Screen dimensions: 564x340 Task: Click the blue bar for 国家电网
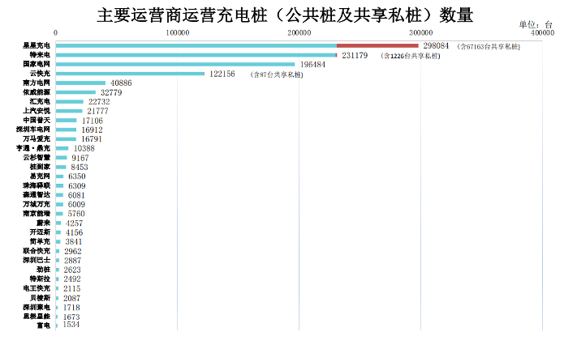coord(175,64)
